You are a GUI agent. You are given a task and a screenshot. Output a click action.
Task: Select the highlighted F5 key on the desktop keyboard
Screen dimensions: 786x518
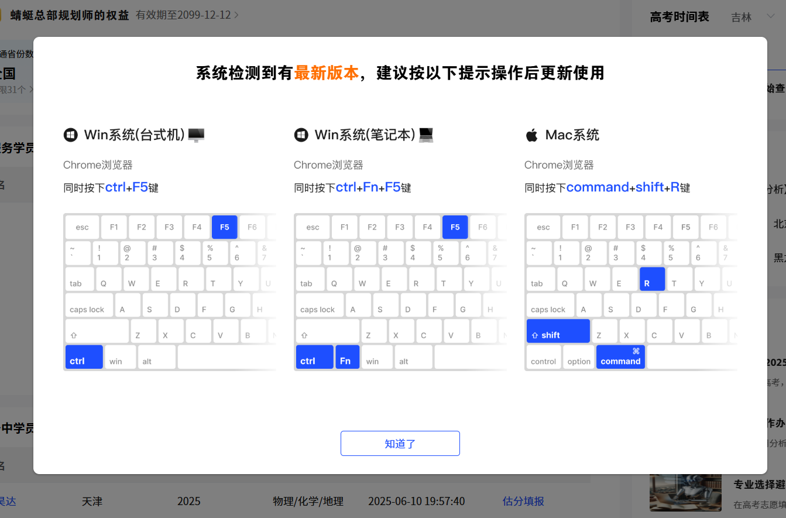click(x=225, y=227)
